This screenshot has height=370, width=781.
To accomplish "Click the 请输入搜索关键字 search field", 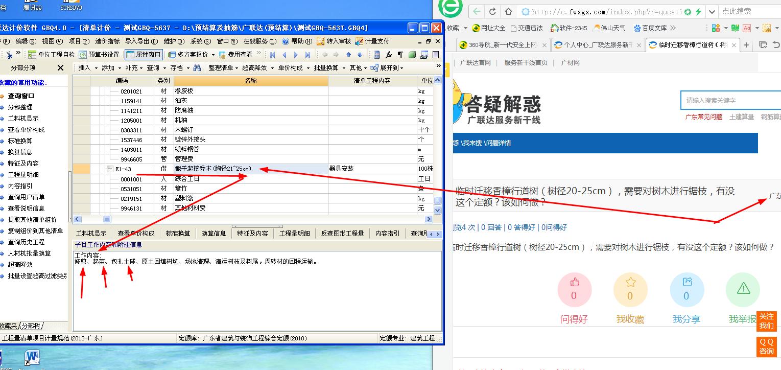I will [730, 101].
